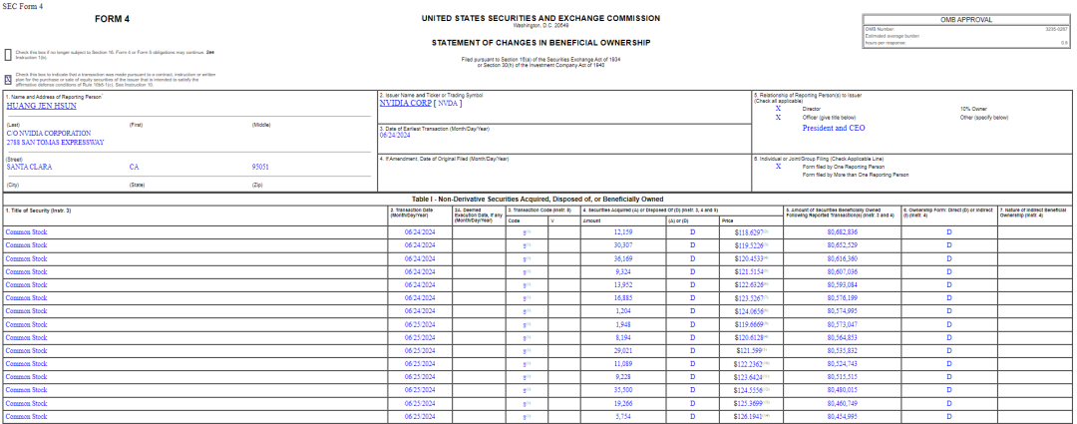Screen dimensions: 1077x424
Task: Click the X mark beside Director
Action: 778,109
